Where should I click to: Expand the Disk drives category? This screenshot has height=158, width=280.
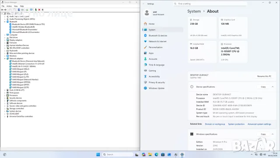point(5,37)
